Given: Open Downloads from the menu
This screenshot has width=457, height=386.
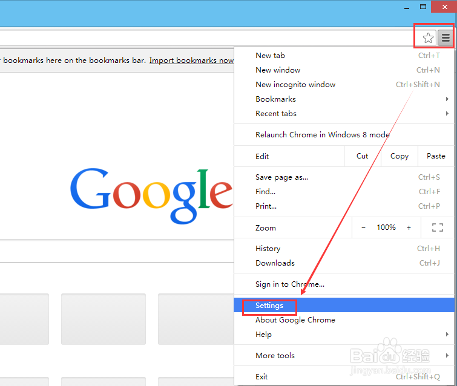Looking at the screenshot, I should (344, 263).
